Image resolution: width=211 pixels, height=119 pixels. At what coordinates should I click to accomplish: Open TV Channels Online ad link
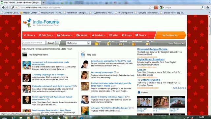coord(148,80)
